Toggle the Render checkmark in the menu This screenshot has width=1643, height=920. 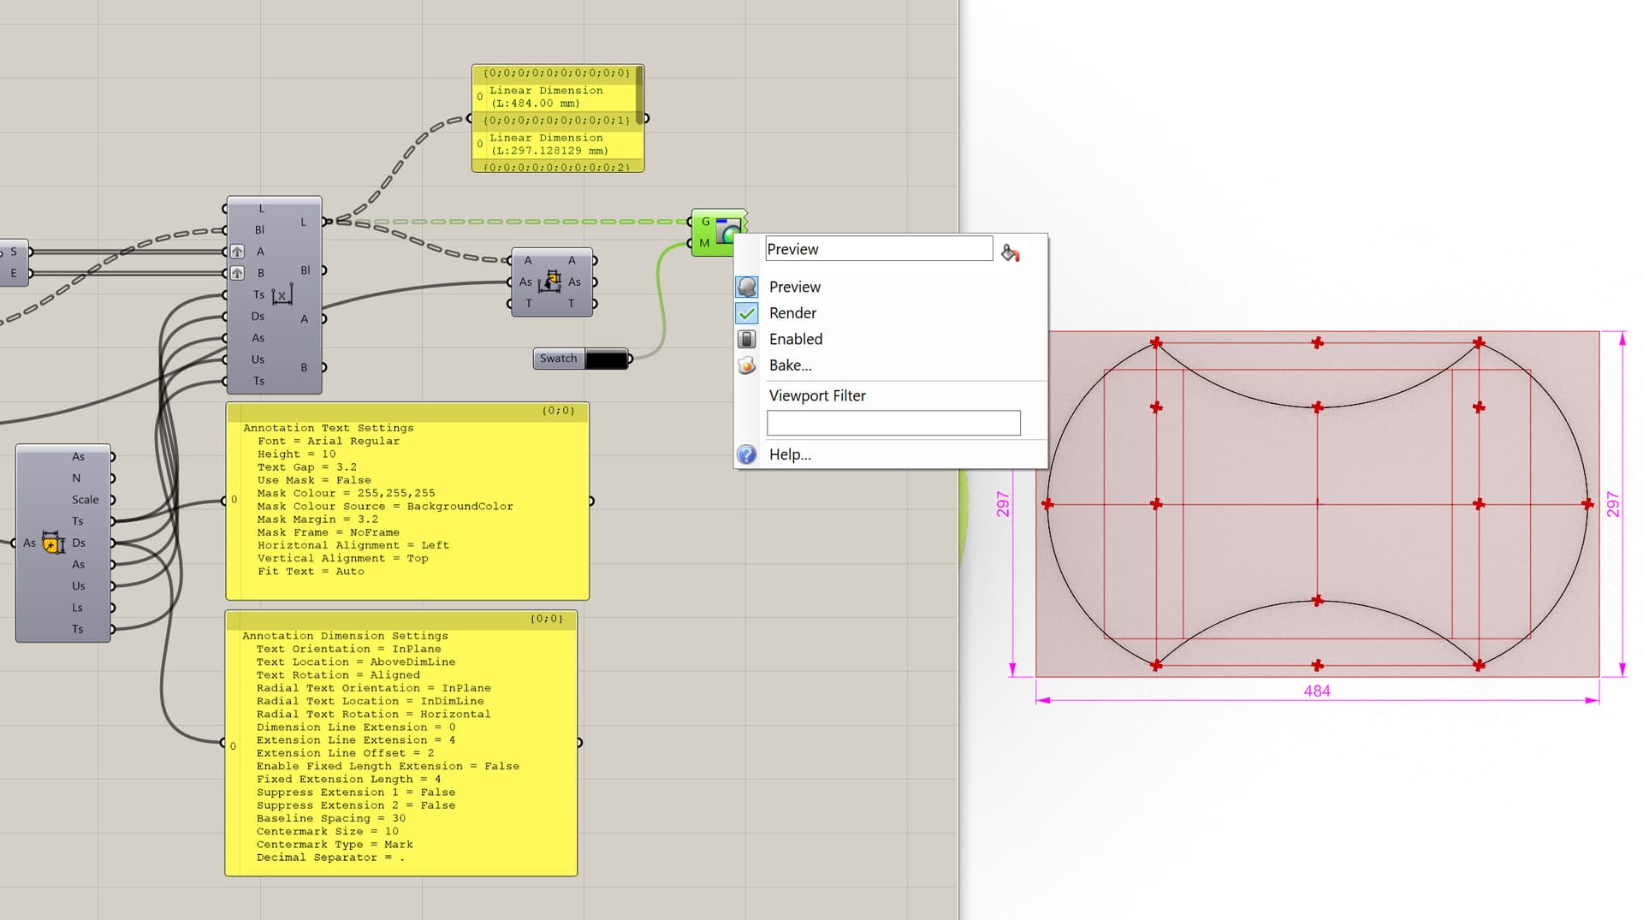(x=747, y=313)
